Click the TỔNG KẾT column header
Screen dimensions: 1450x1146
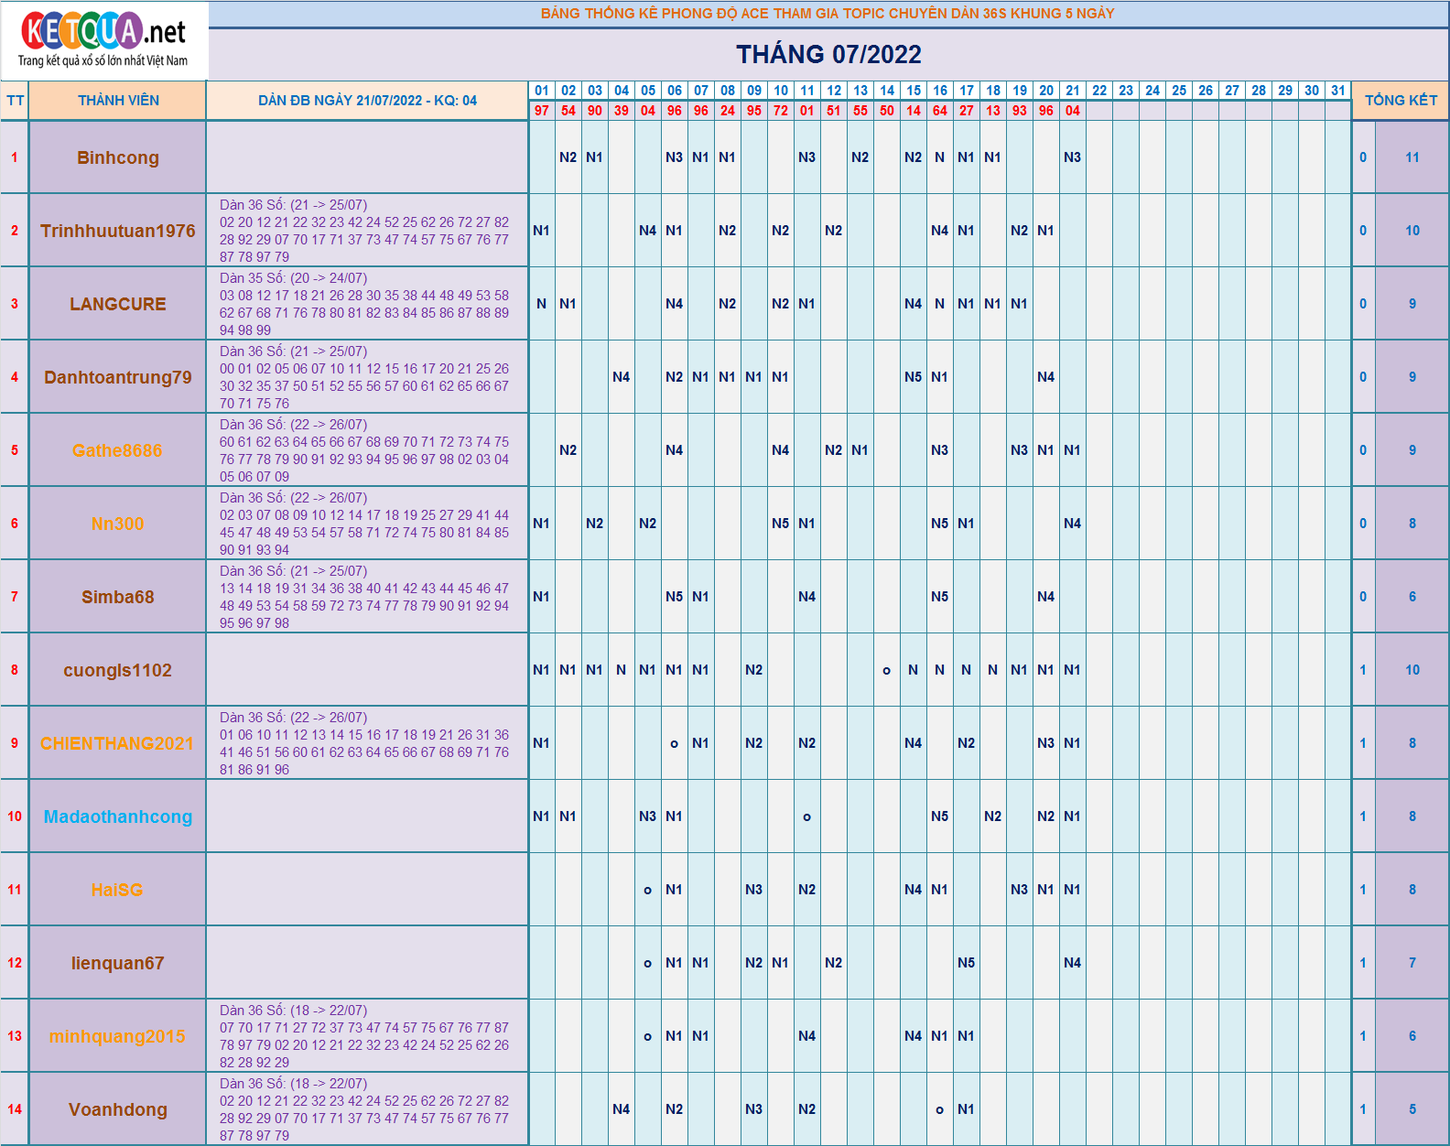(1401, 101)
